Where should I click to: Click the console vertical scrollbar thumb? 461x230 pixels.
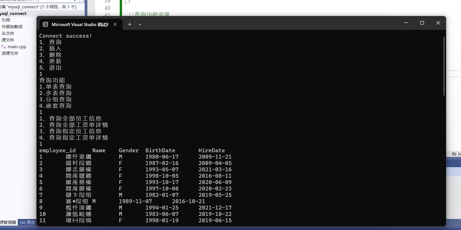(x=444, y=66)
